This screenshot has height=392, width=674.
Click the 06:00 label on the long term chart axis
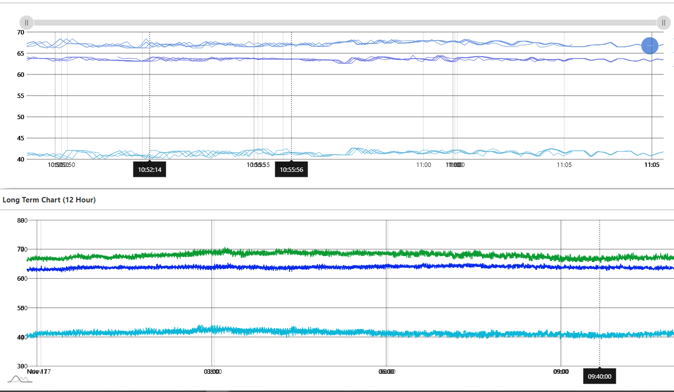(x=386, y=372)
